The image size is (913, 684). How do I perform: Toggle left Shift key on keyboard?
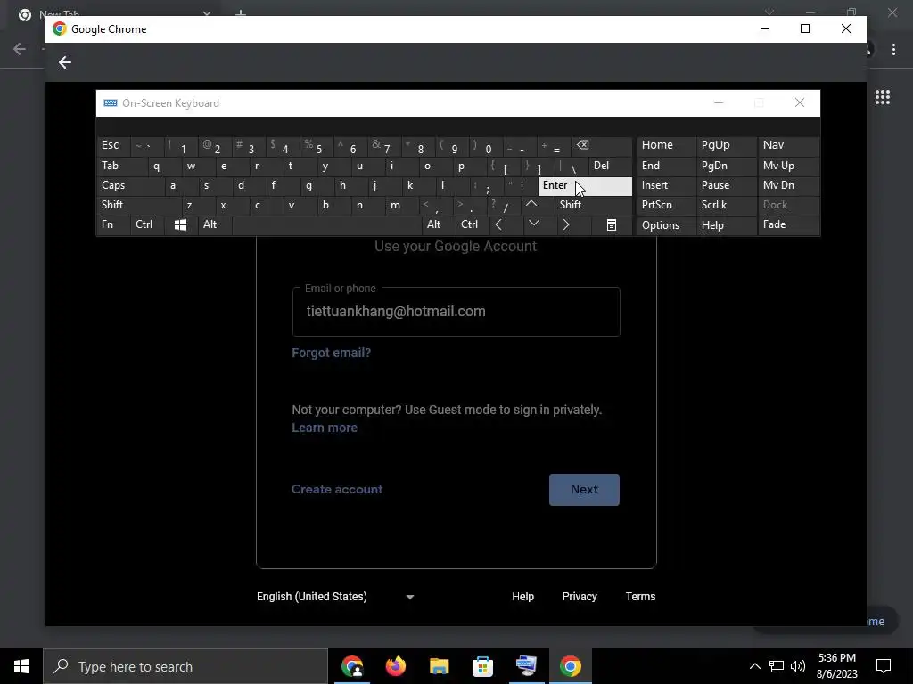138,205
